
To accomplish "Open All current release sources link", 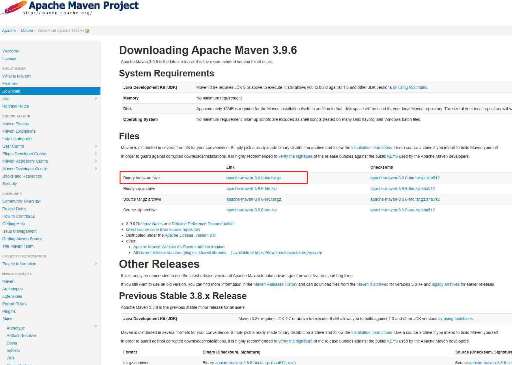I will [227, 253].
